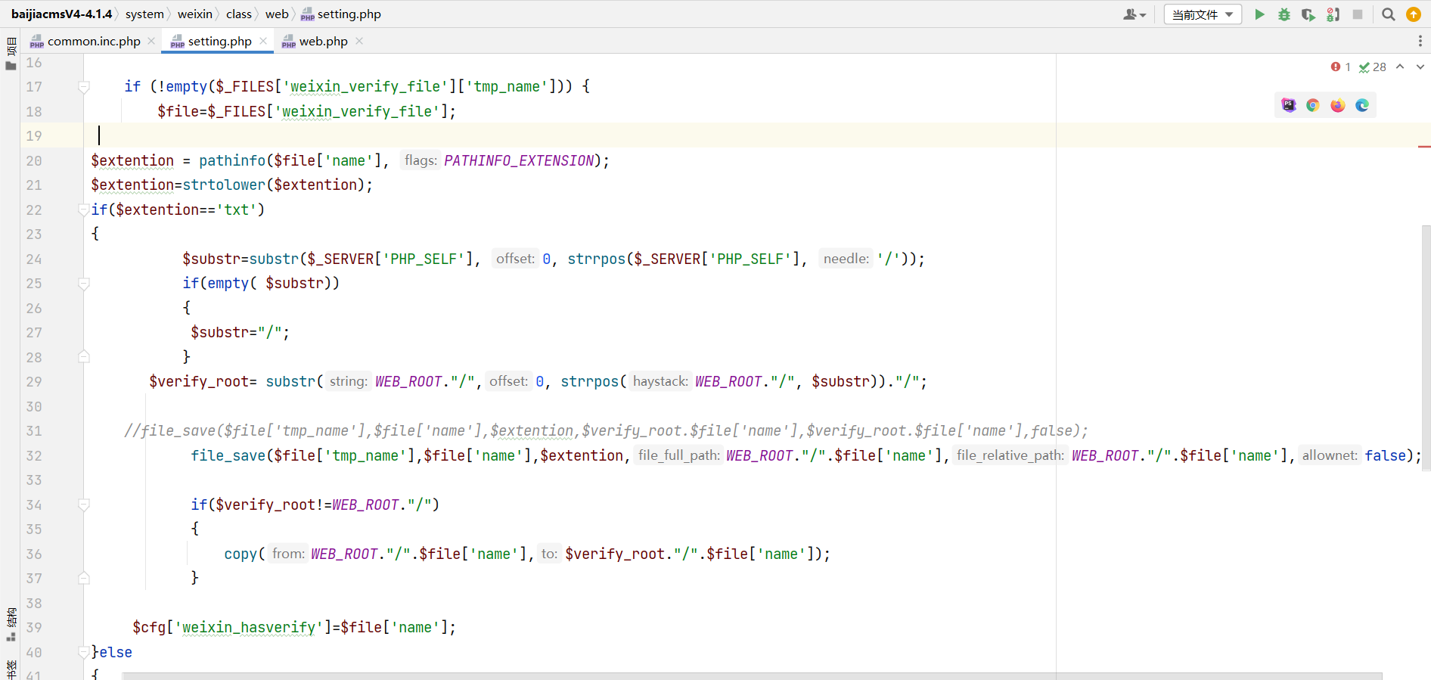Viewport: 1431px width, 680px height.
Task: Close the web.php tab
Action: click(x=359, y=41)
